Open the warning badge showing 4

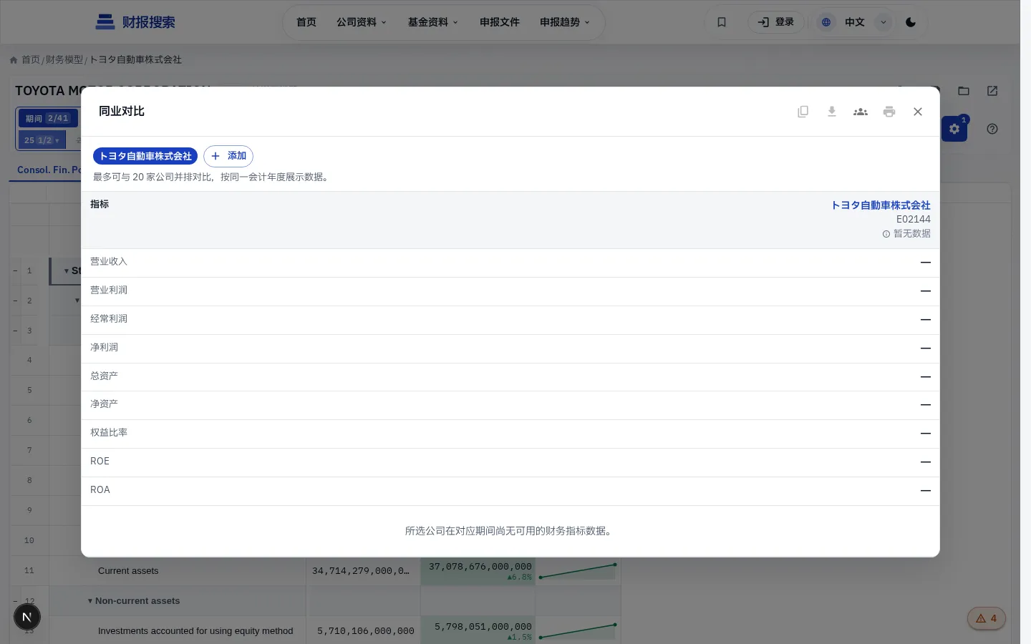click(x=987, y=618)
